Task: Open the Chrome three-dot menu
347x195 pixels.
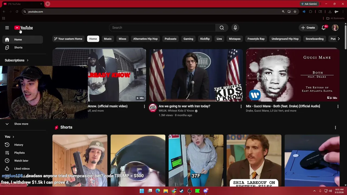Action: (343, 12)
